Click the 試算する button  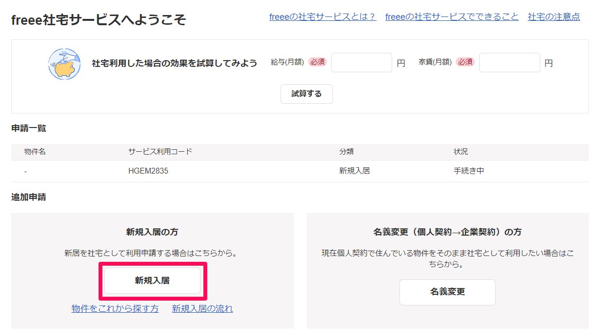[307, 94]
